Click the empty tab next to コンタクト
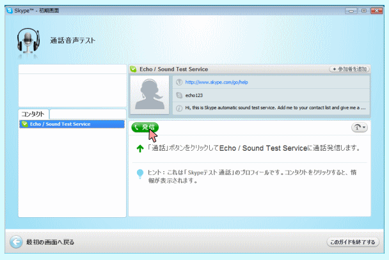 point(88,114)
